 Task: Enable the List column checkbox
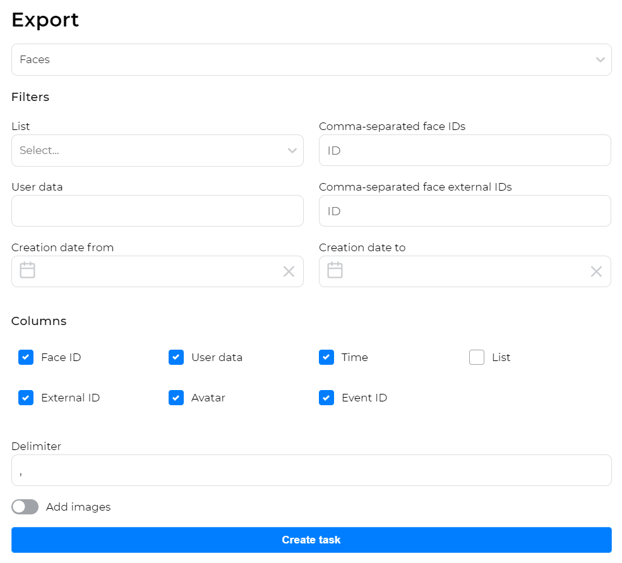pos(477,357)
